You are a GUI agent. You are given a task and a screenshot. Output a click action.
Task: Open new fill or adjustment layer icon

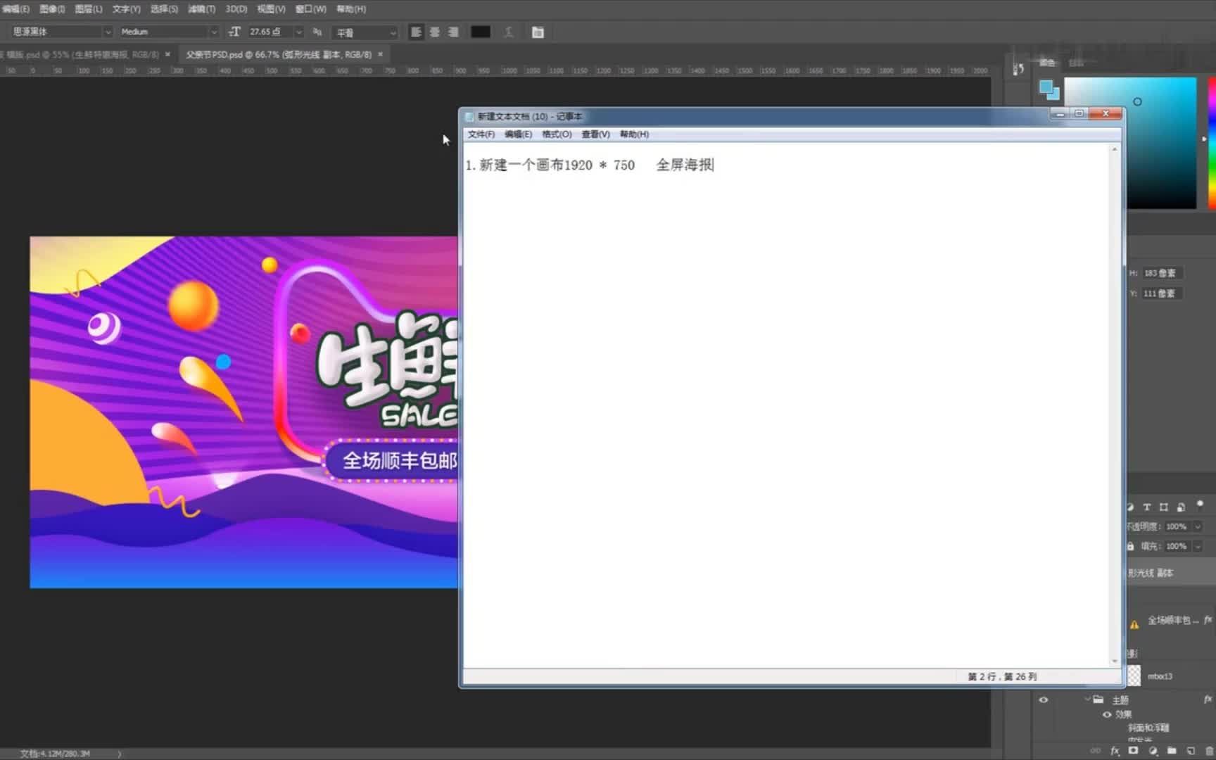pos(1152,751)
